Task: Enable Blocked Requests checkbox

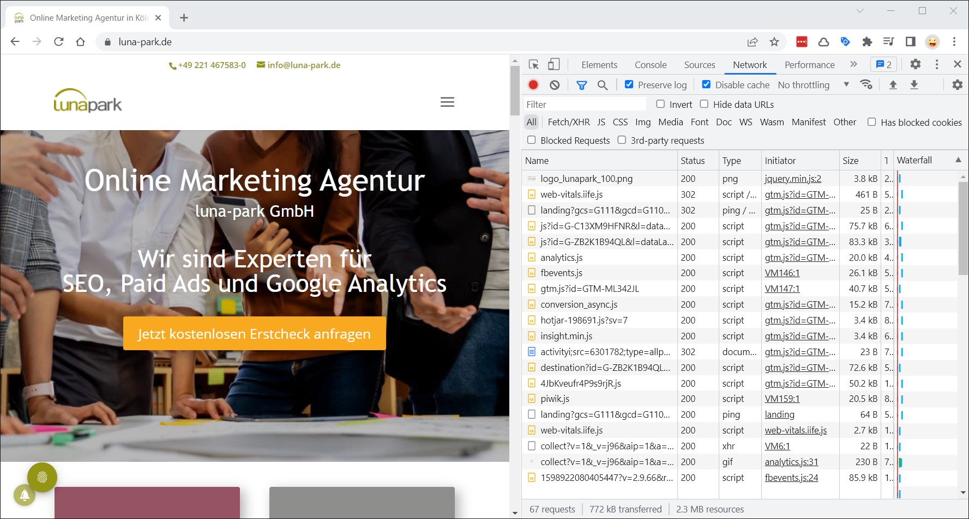Action: [x=531, y=140]
